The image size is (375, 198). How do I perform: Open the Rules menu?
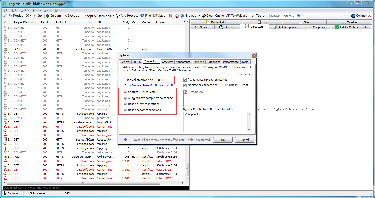[25, 10]
